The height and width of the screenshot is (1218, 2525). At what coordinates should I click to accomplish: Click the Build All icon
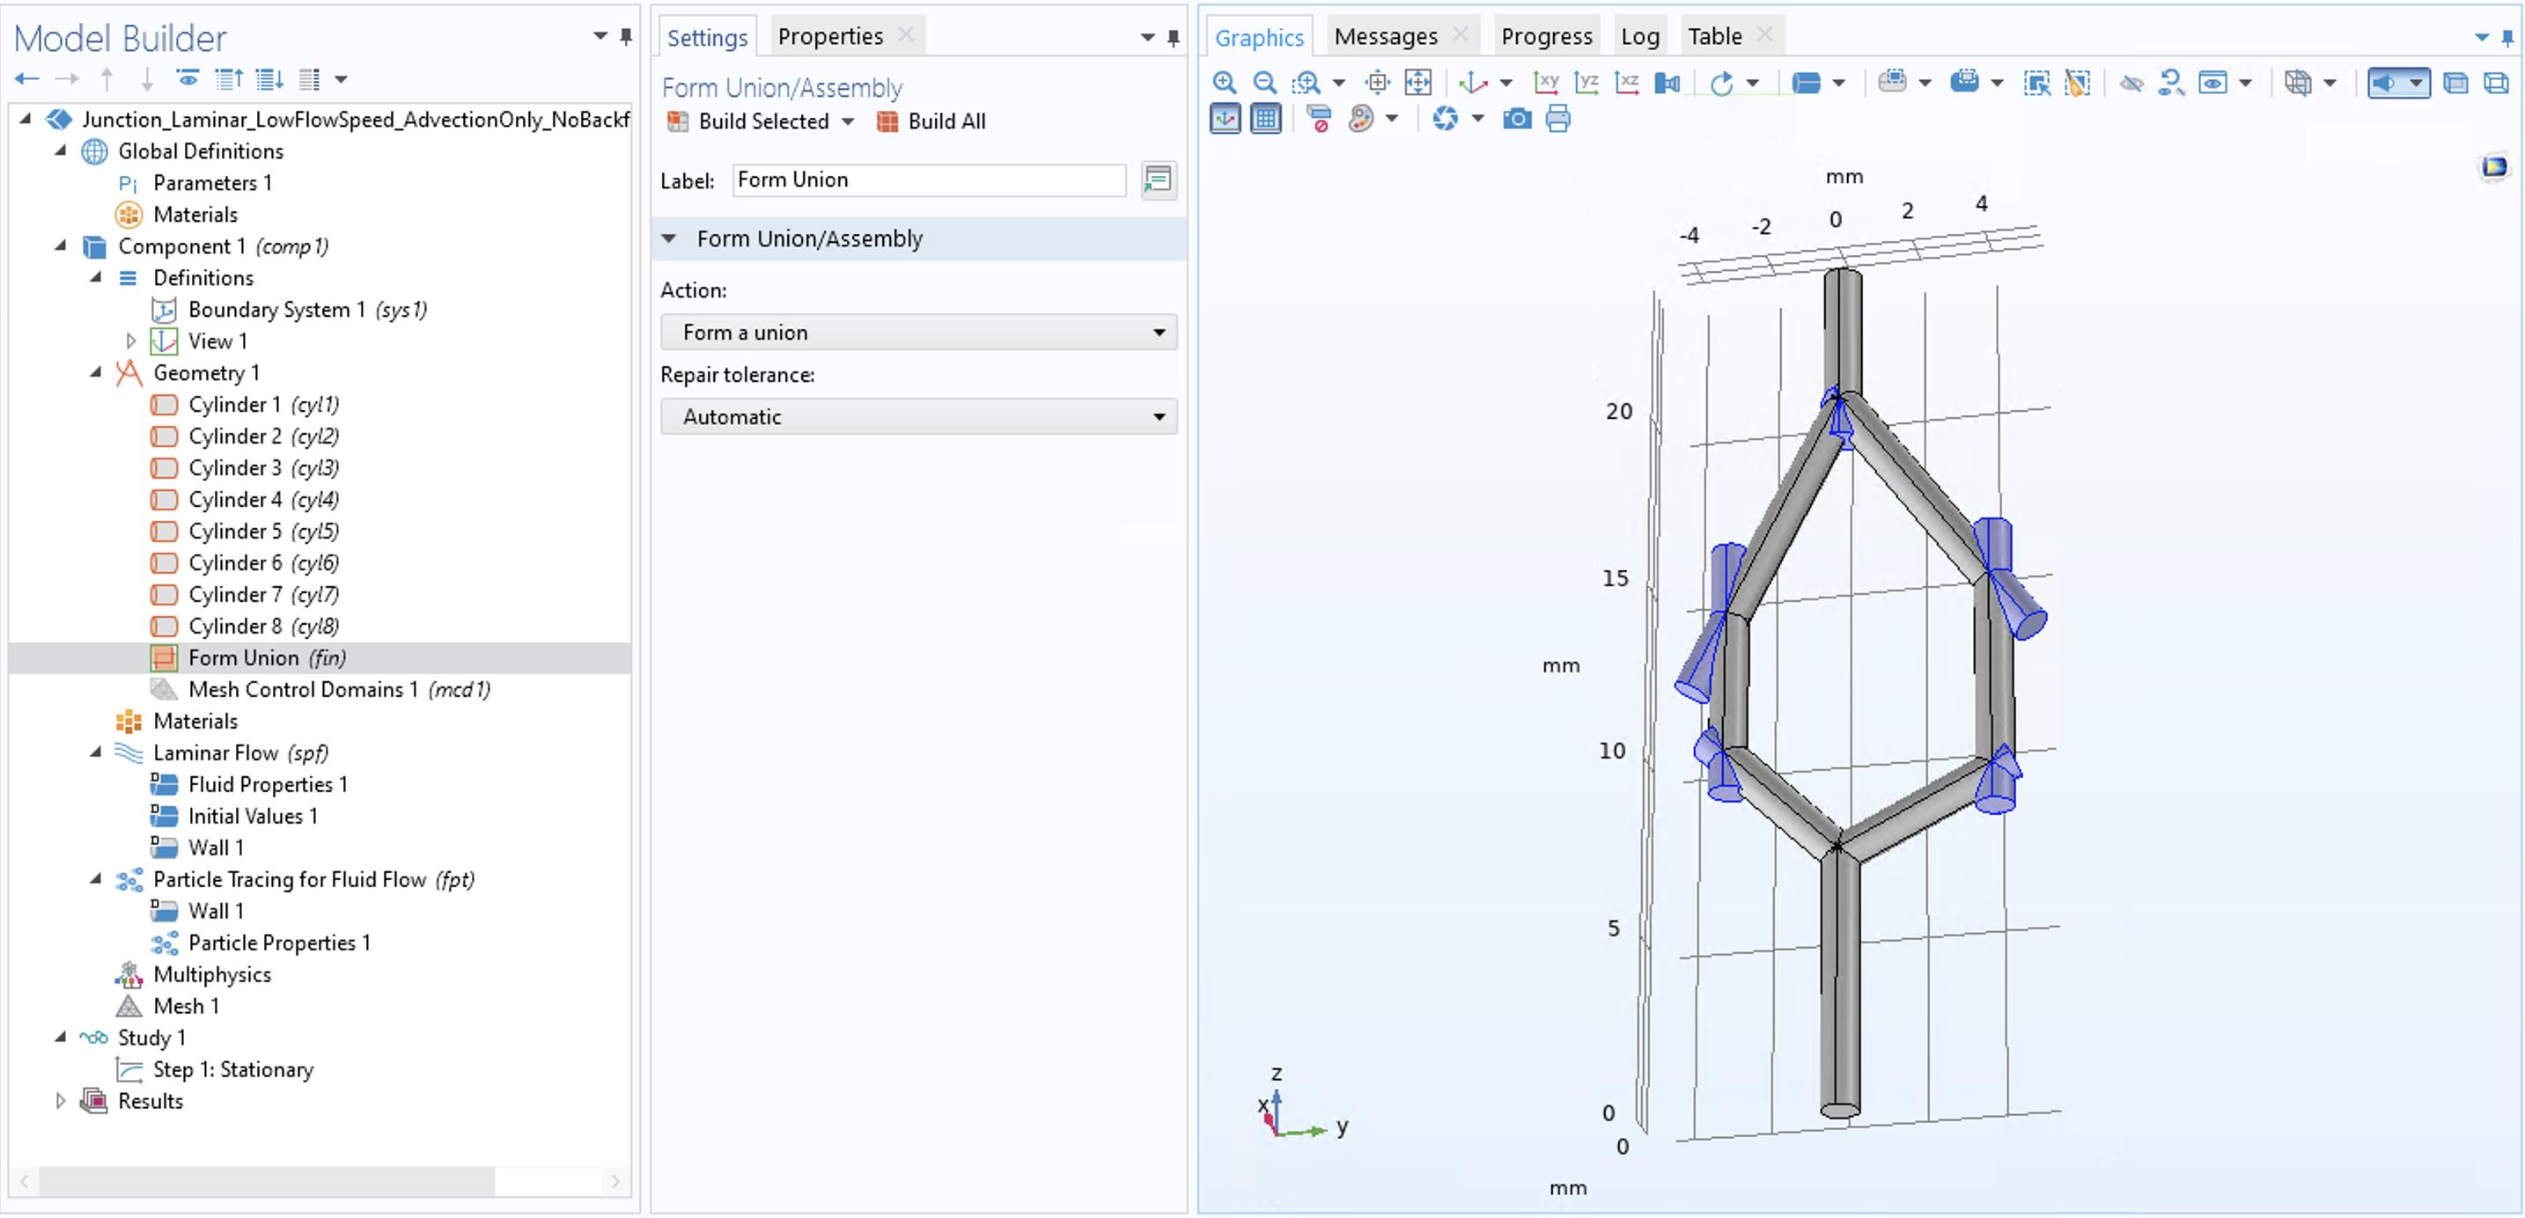tap(931, 121)
